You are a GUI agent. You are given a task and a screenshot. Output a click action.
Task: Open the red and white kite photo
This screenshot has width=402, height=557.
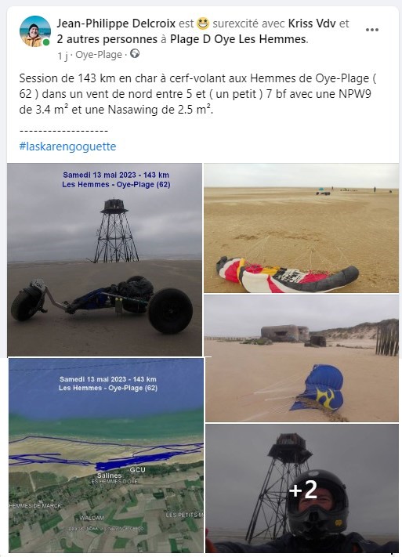(x=301, y=228)
